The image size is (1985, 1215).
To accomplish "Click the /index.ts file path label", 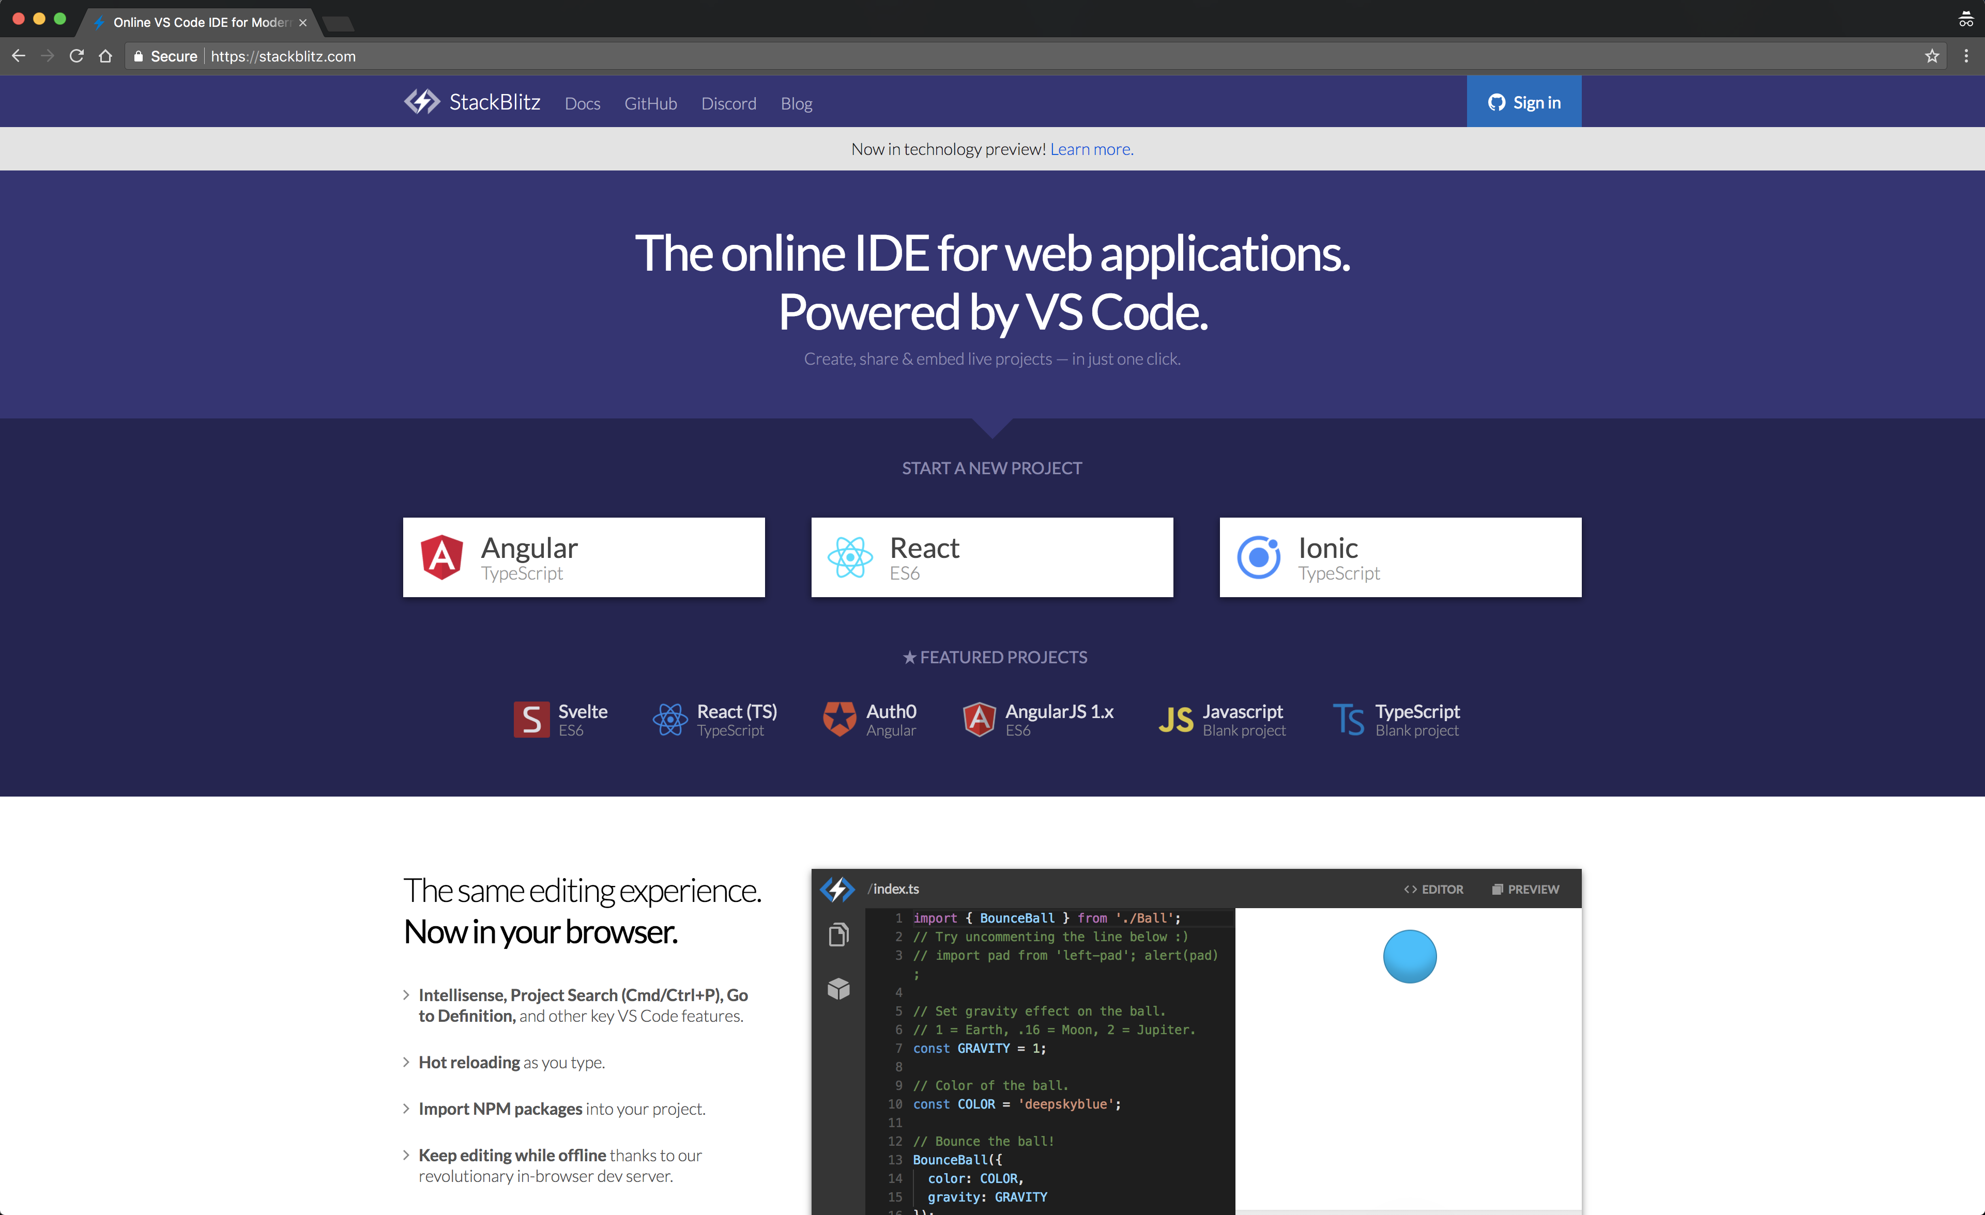I will (893, 889).
